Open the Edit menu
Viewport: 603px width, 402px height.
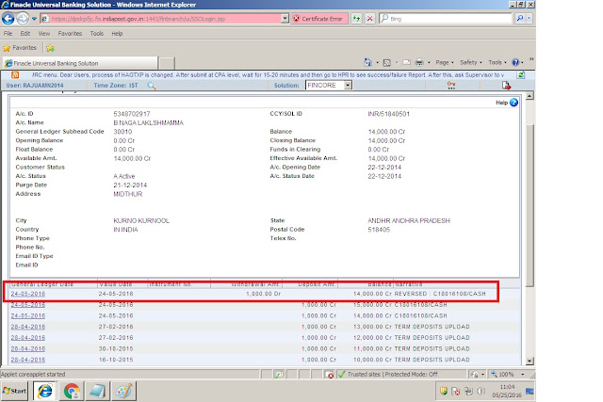pyautogui.click(x=25, y=34)
